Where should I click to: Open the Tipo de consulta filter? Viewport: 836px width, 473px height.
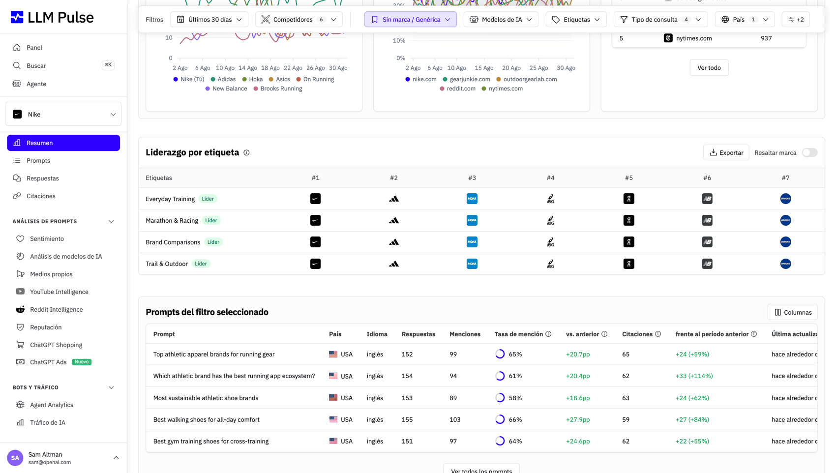pyautogui.click(x=660, y=20)
